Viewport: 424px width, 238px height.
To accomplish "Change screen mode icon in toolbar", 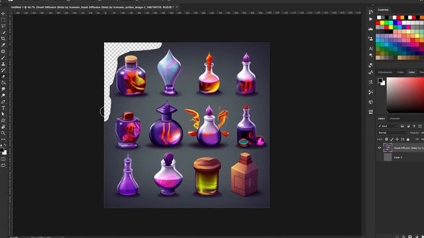I will 3,165.
